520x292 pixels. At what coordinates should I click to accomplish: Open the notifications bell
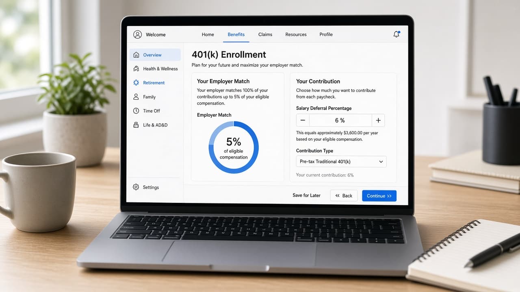pyautogui.click(x=396, y=34)
